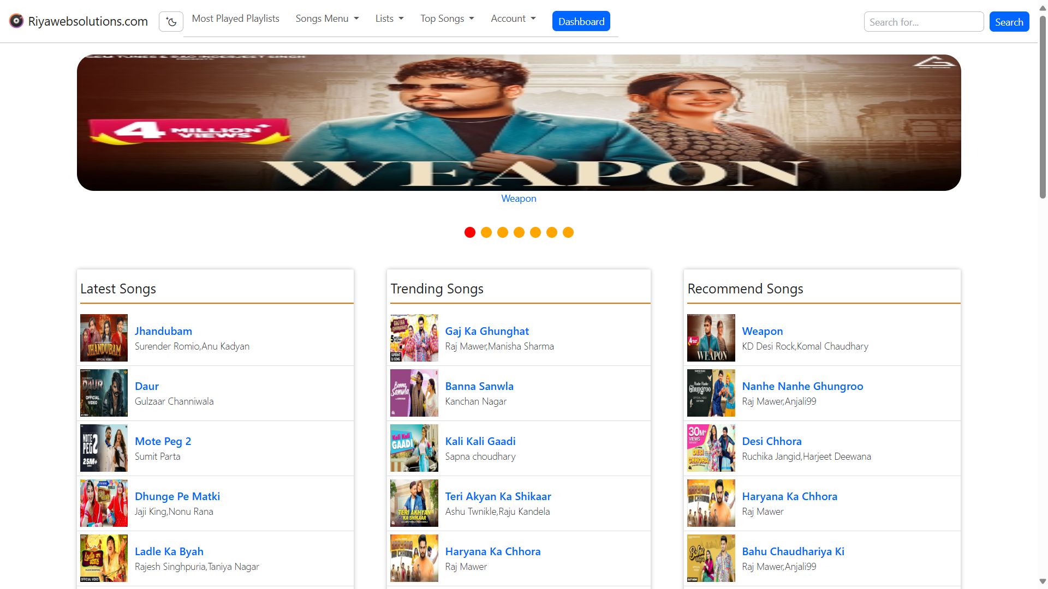The width and height of the screenshot is (1048, 589).
Task: Click the Weapon banner image
Action: coord(519,123)
